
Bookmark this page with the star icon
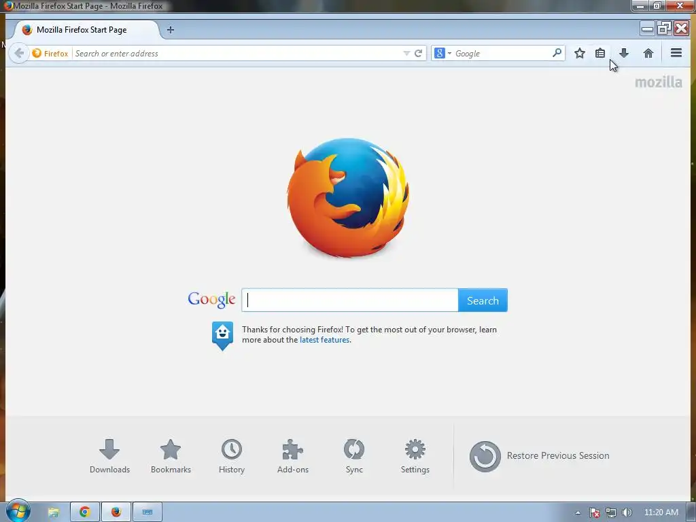click(x=579, y=53)
